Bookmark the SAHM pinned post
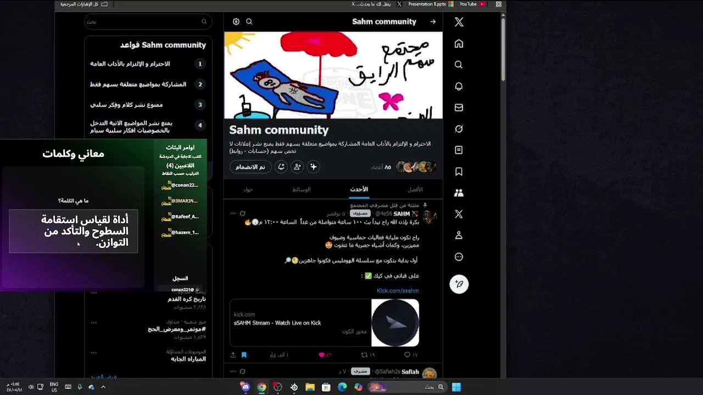 244,355
